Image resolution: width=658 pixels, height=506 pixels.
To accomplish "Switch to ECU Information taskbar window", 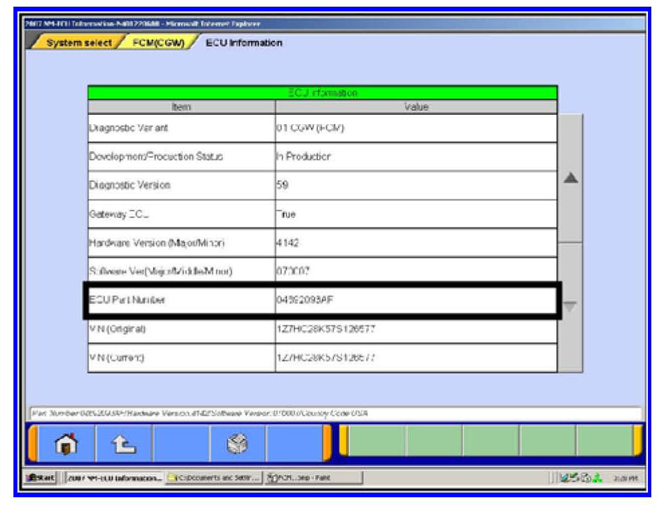I will 113,476.
